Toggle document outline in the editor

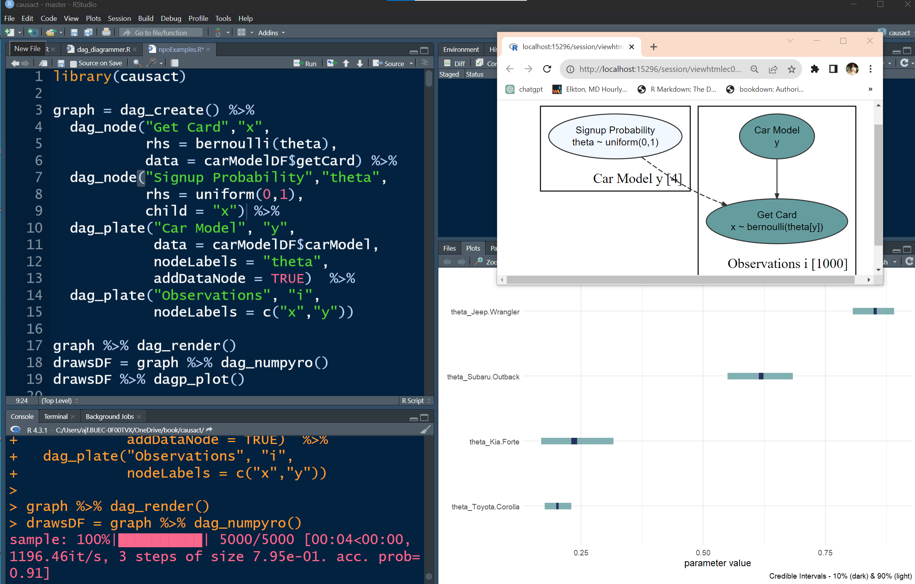point(424,63)
